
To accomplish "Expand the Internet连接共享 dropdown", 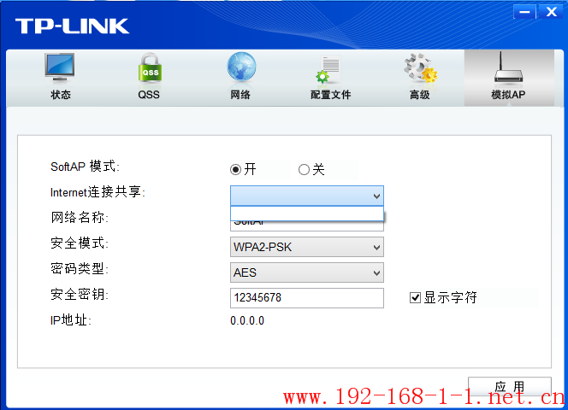I will 307,196.
